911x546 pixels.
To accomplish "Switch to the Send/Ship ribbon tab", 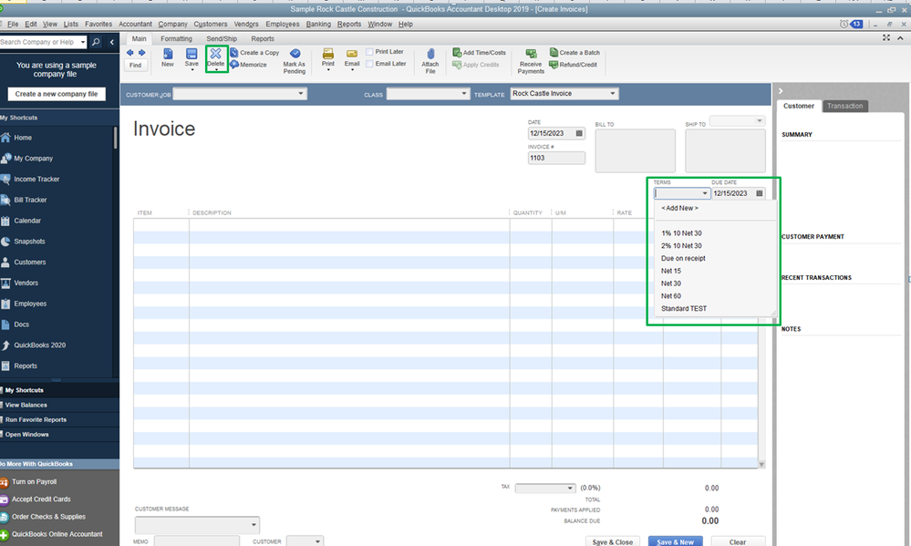I will (x=222, y=38).
